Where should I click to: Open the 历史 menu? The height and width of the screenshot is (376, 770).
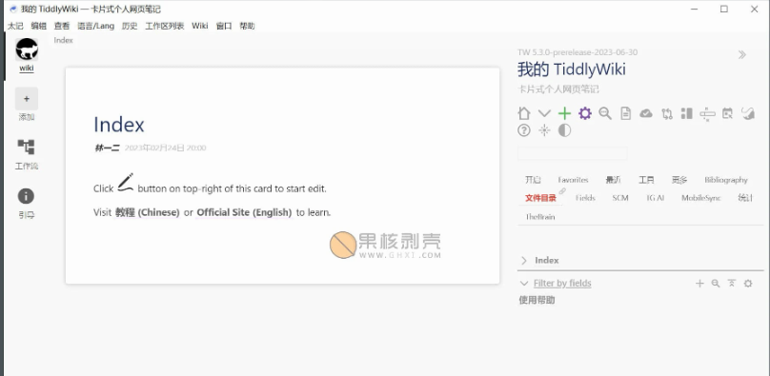130,26
